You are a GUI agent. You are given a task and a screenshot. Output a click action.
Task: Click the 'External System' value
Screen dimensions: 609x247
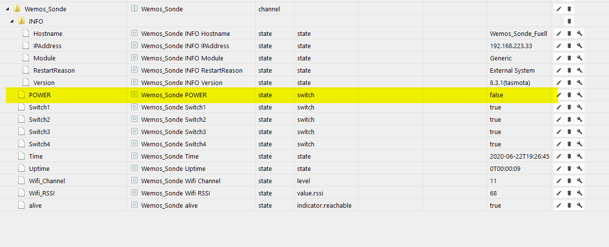tap(512, 70)
